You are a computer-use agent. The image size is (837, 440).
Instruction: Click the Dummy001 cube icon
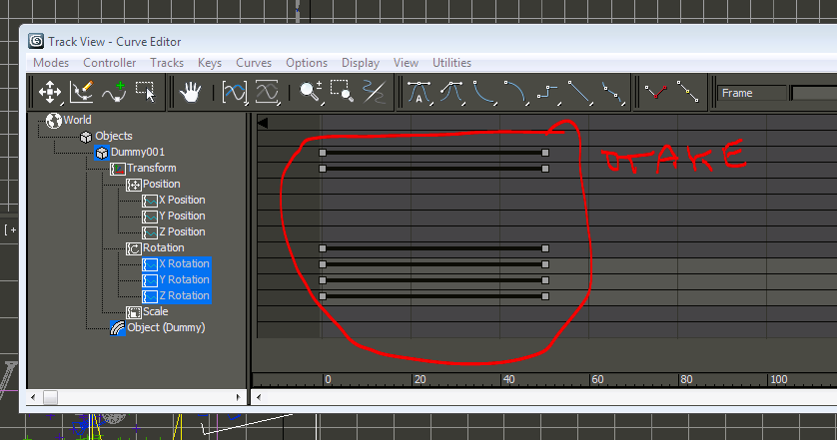click(x=102, y=153)
